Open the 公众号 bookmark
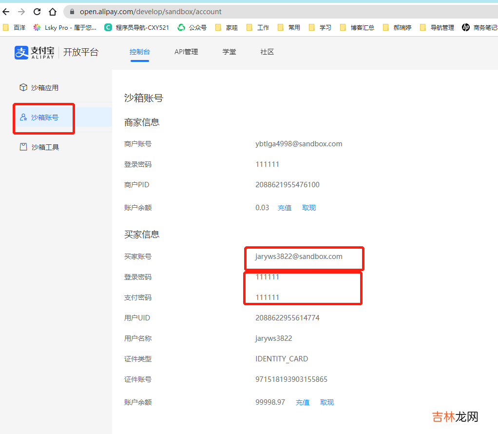 click(x=192, y=28)
